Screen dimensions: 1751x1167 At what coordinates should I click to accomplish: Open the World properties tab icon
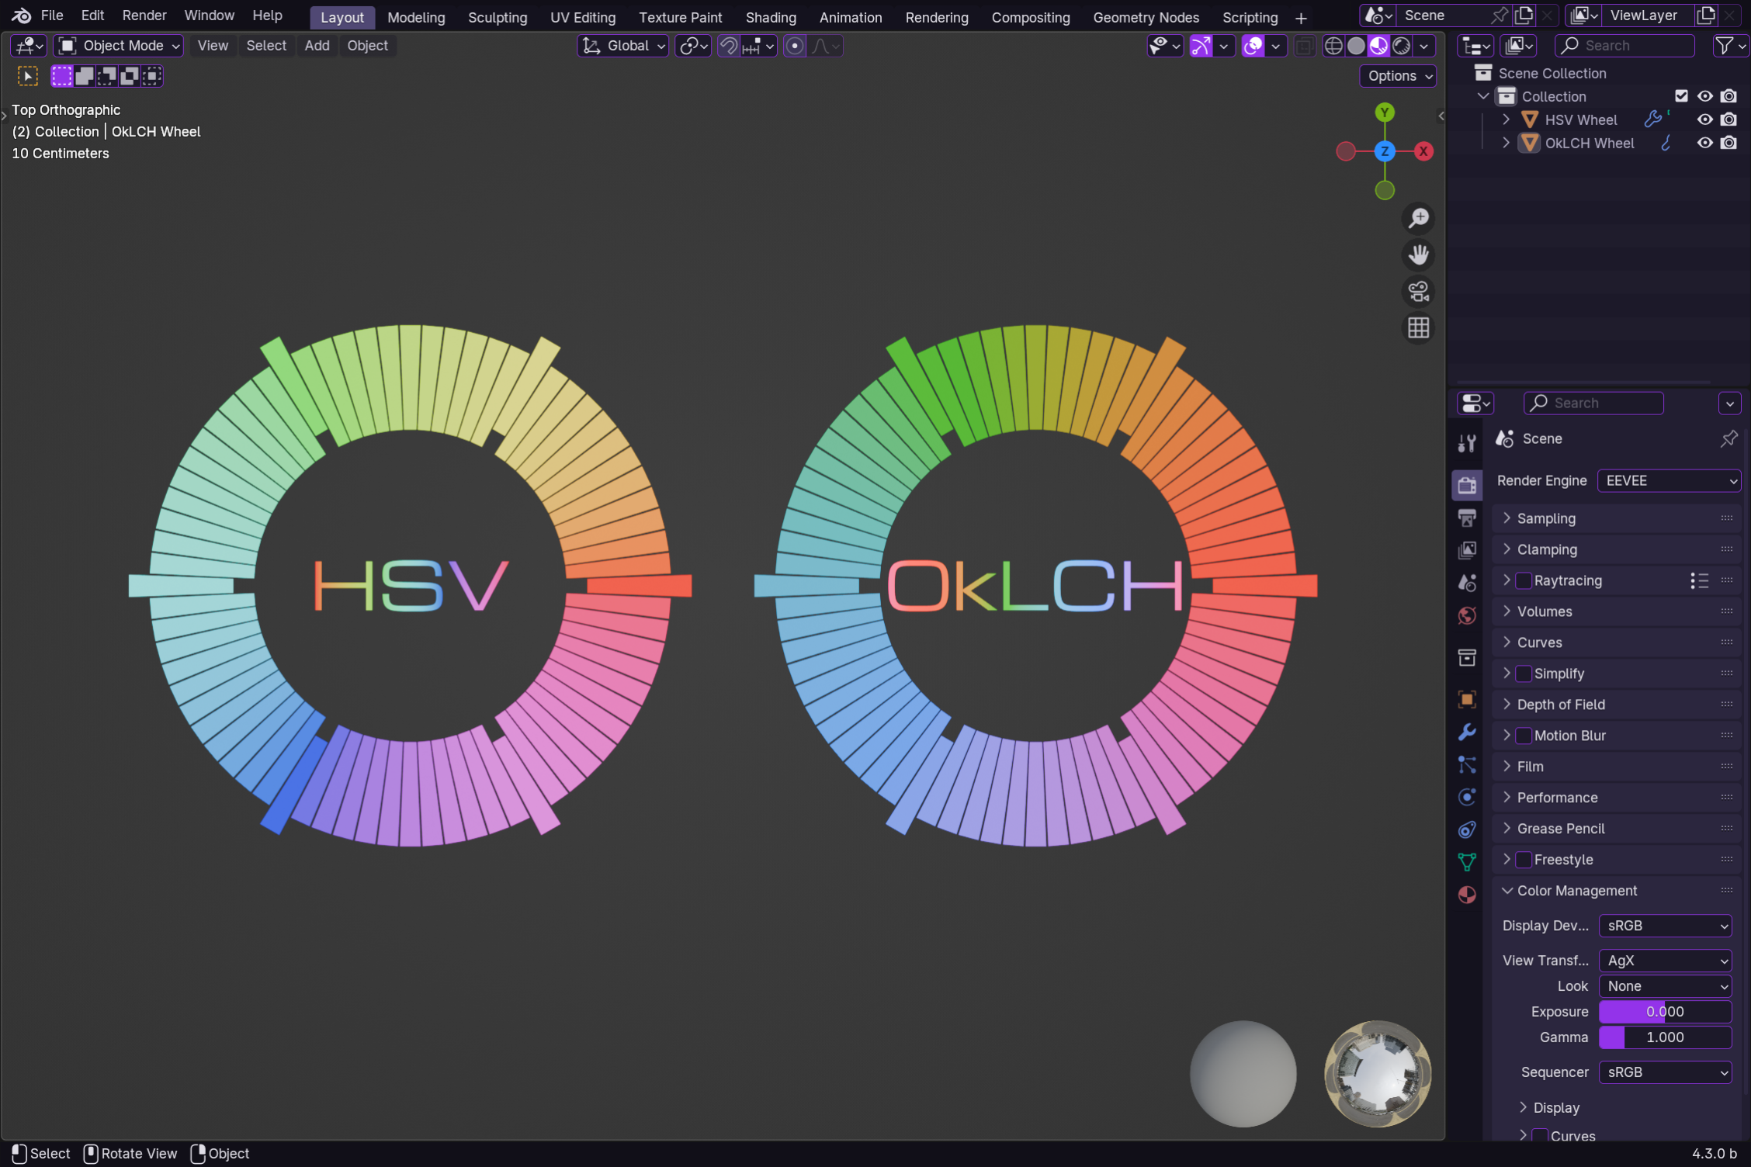(x=1466, y=615)
